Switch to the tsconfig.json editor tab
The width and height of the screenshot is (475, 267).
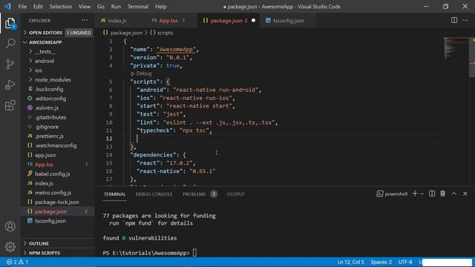289,21
